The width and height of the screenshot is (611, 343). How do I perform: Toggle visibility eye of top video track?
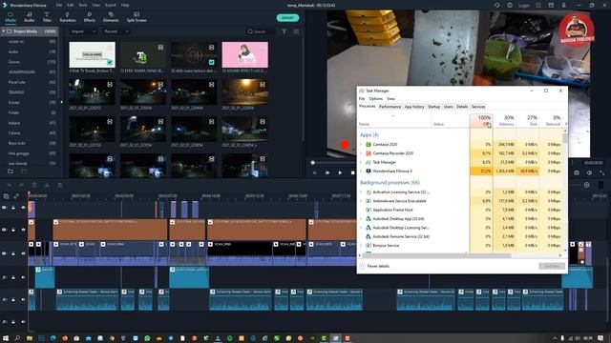coord(23,208)
